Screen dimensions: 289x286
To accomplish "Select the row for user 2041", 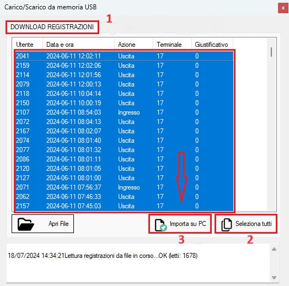I will tap(125, 56).
